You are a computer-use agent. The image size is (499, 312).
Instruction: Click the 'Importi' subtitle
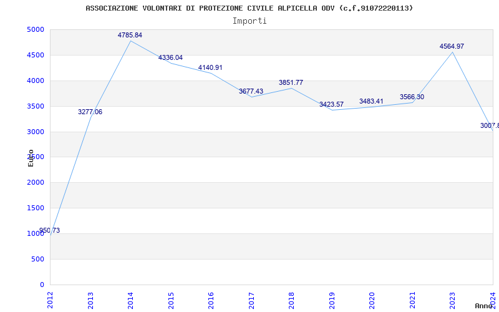[249, 21]
